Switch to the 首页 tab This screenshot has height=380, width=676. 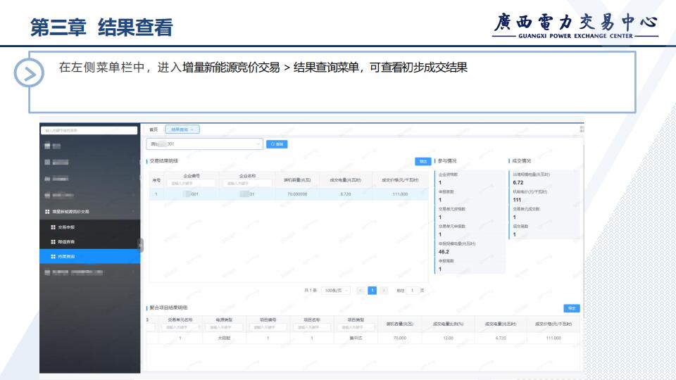pos(153,129)
